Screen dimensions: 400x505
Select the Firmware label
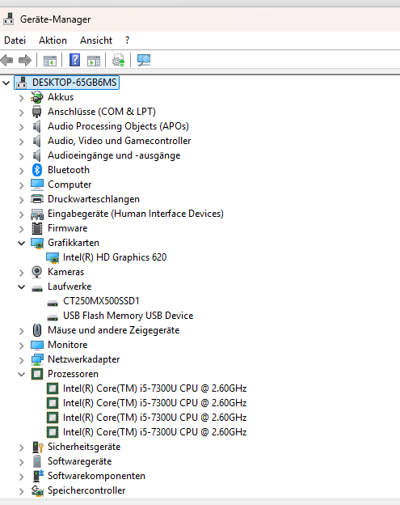68,228
